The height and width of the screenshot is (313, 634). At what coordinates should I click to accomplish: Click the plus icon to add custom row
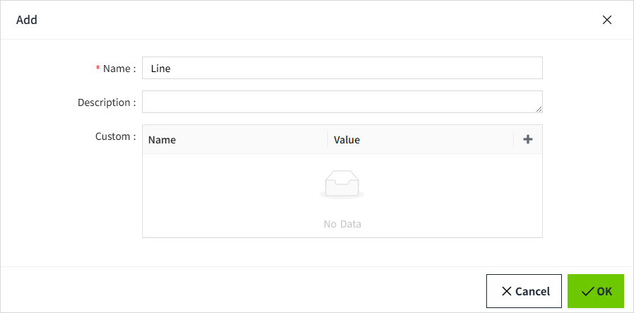[x=527, y=139]
